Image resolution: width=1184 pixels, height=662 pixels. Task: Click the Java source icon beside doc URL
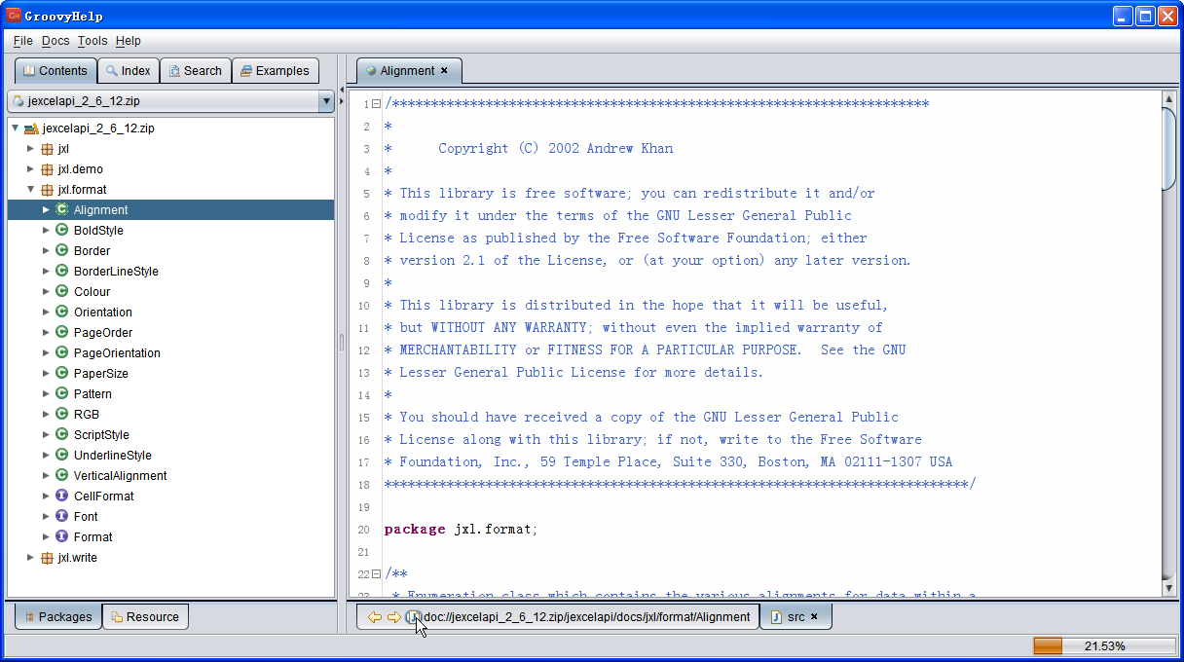point(414,617)
